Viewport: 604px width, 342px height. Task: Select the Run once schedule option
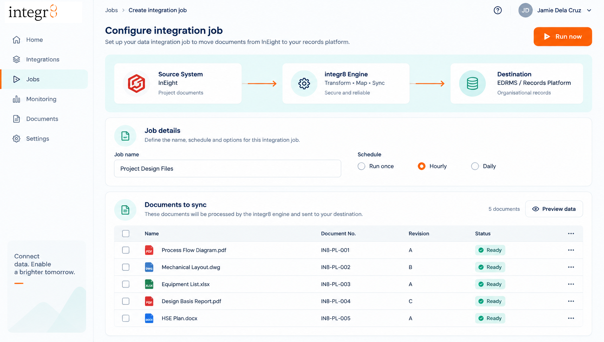tap(361, 166)
